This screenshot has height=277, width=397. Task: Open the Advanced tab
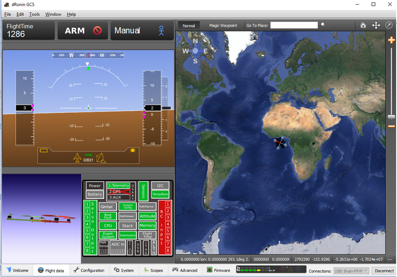[x=185, y=270]
